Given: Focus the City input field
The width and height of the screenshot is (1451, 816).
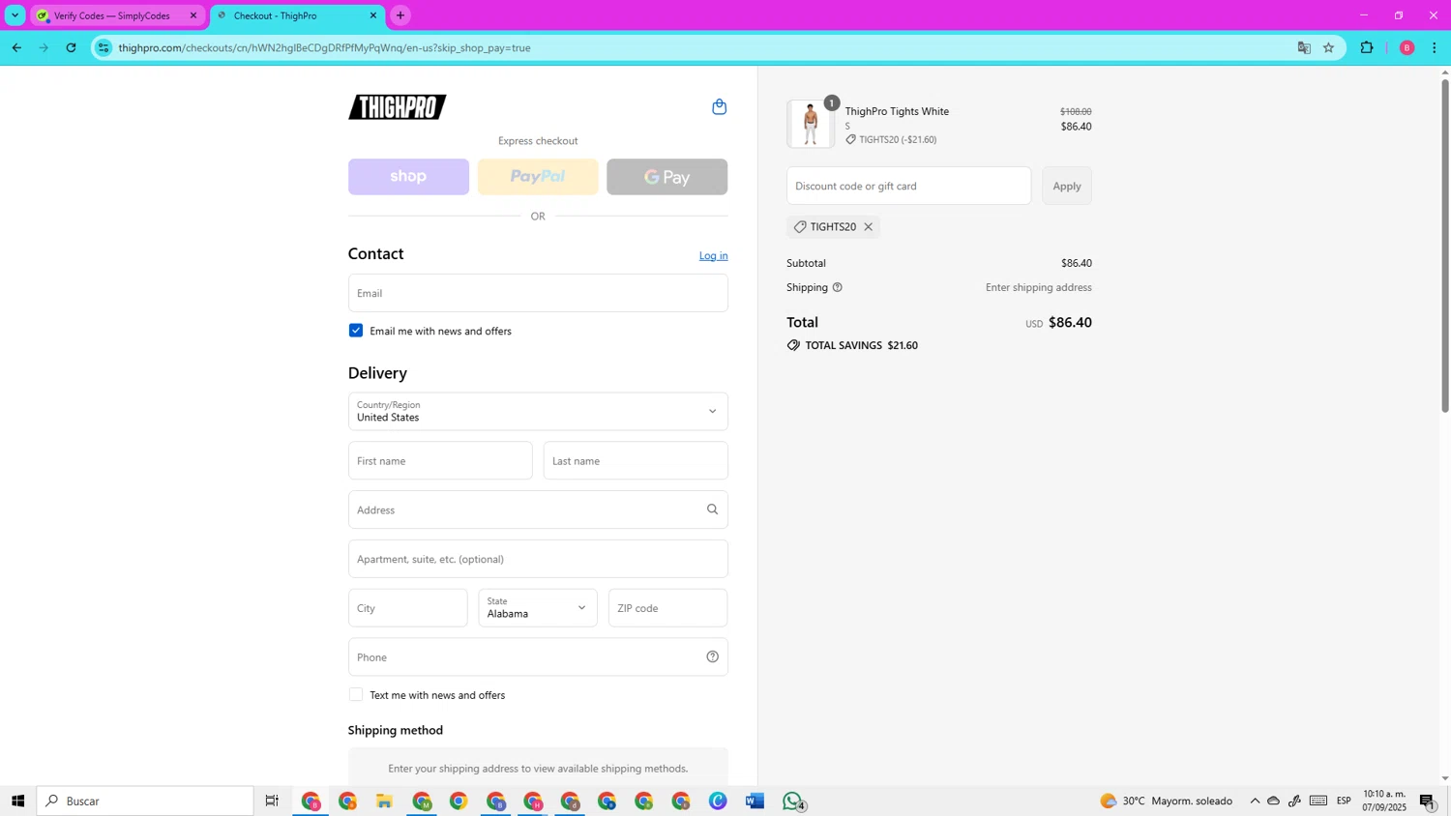Looking at the screenshot, I should [408, 608].
